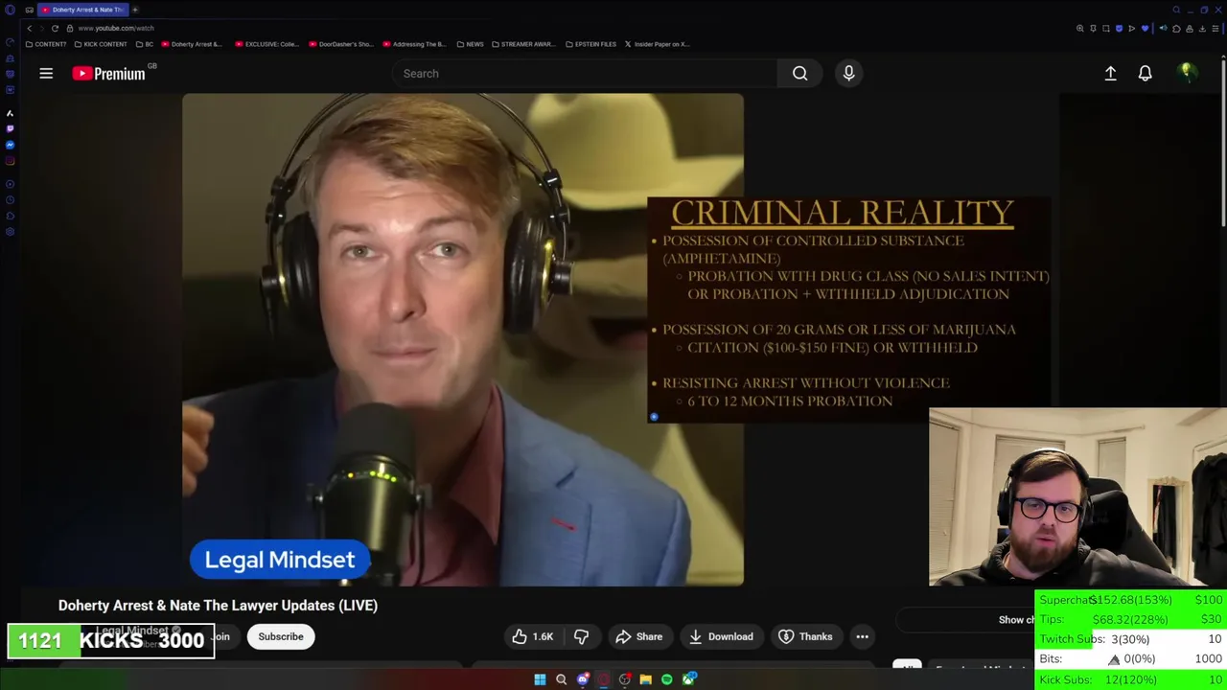Open Spotify on the taskbar

click(x=666, y=679)
